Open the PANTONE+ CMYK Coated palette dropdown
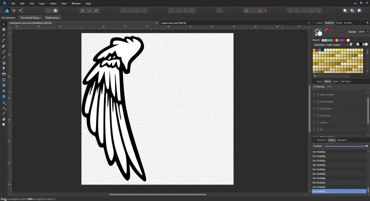Image resolution: width=370 pixels, height=201 pixels. point(331,45)
